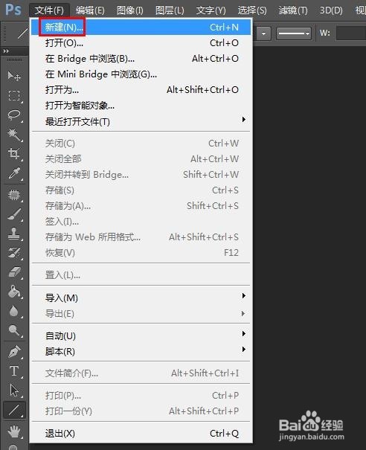Select the Move tool
The height and width of the screenshot is (450, 366).
coord(14,76)
